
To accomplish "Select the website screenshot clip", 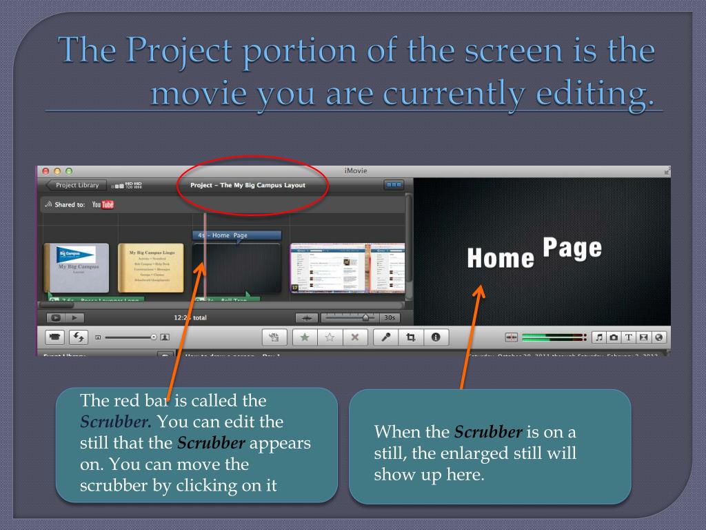I will point(347,268).
